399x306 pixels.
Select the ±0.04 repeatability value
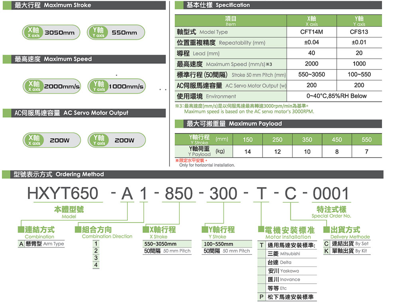[312, 42]
